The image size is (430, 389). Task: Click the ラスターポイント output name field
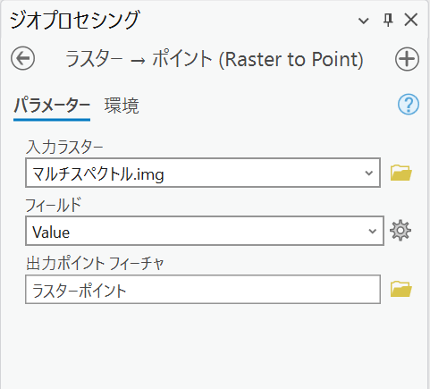tap(203, 289)
